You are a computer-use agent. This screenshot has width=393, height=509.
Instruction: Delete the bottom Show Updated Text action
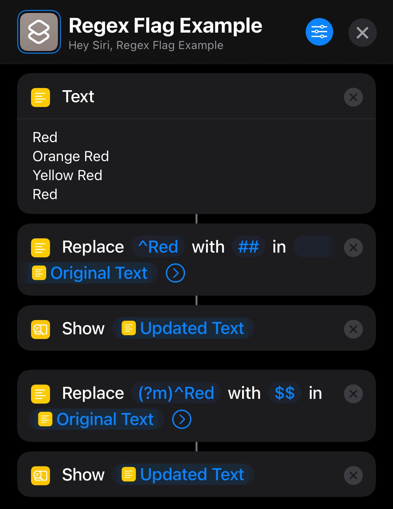pos(353,475)
